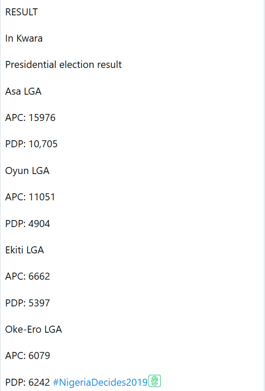The height and width of the screenshot is (391, 265).
Task: Click the lowercase word 'result'
Action: (x=110, y=65)
